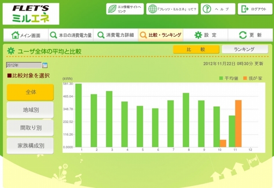
Task: Click the orange 我が家 bar for month 11
Action: 238,123
